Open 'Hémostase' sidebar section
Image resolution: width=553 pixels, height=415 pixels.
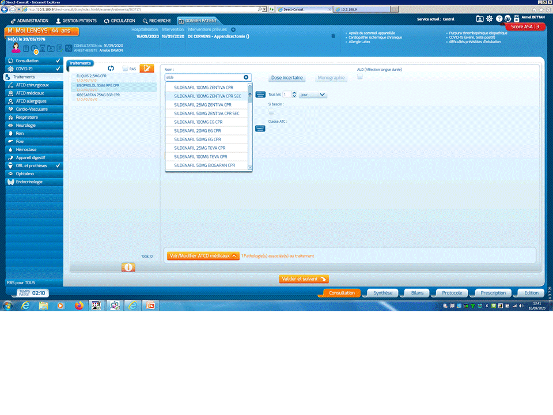click(34, 150)
